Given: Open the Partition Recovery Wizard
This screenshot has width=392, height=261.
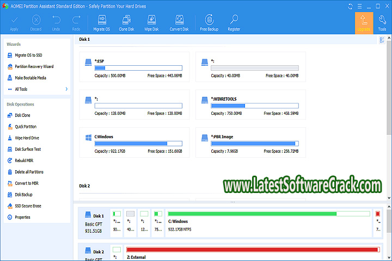Looking at the screenshot, I should tap(33, 67).
